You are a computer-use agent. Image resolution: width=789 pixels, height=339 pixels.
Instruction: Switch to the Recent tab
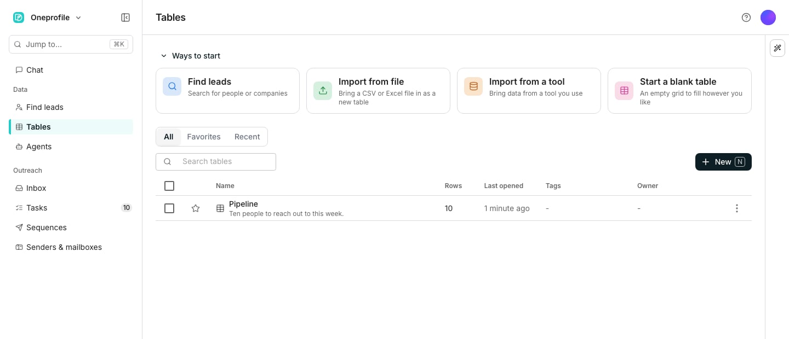pyautogui.click(x=247, y=137)
